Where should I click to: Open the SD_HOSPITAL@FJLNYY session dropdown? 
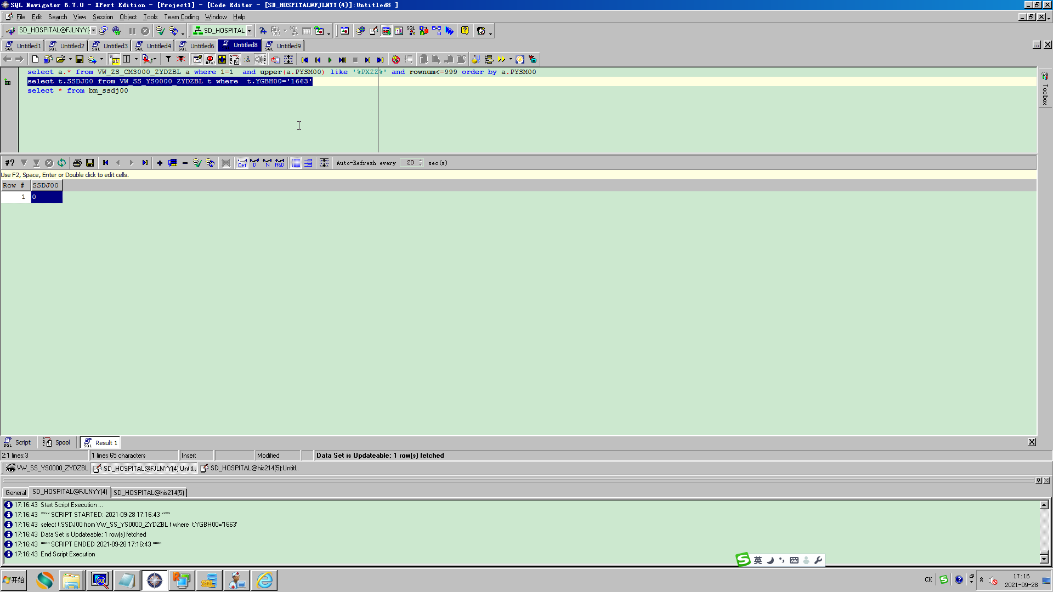pos(93,31)
